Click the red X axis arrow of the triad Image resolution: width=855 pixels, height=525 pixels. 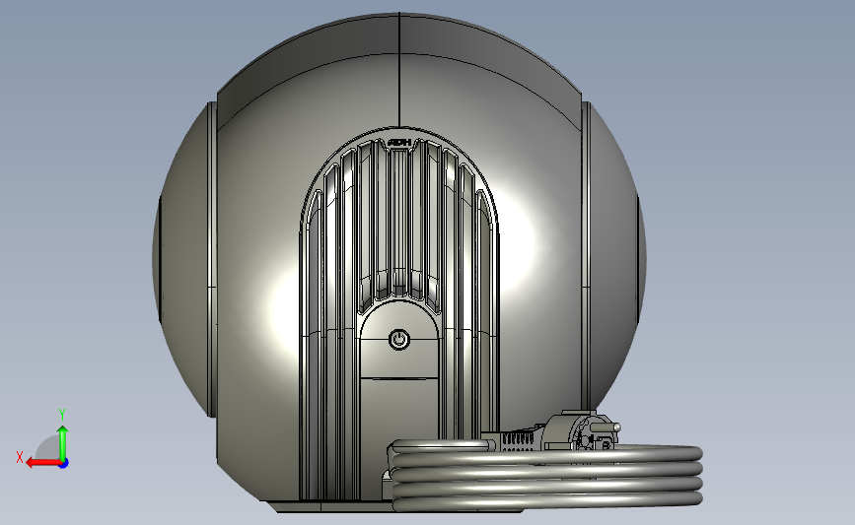coord(43,463)
